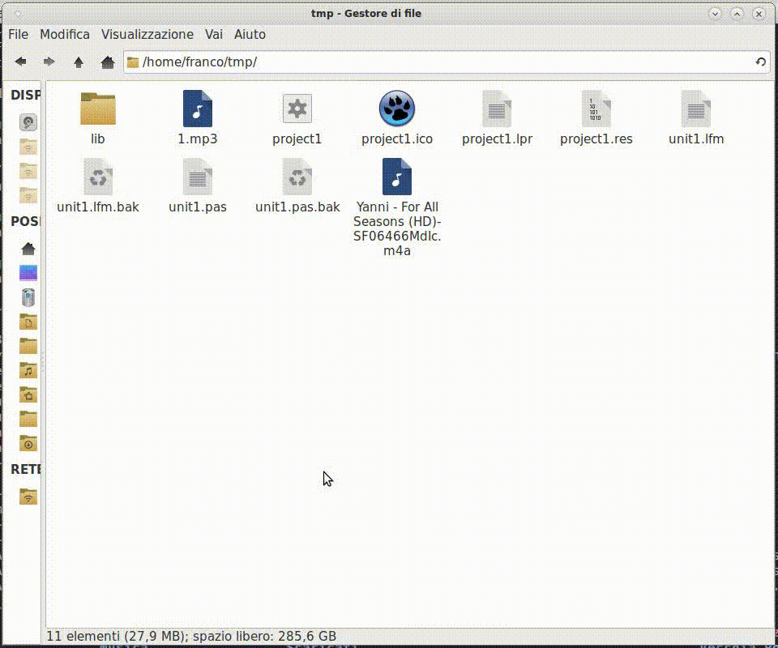
Task: Click the 'project1.lpr' file name
Action: [497, 139]
